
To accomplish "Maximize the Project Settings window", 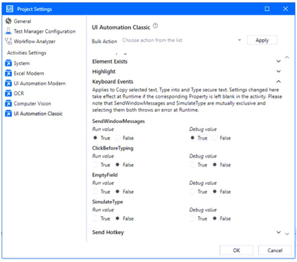I will click(267, 9).
